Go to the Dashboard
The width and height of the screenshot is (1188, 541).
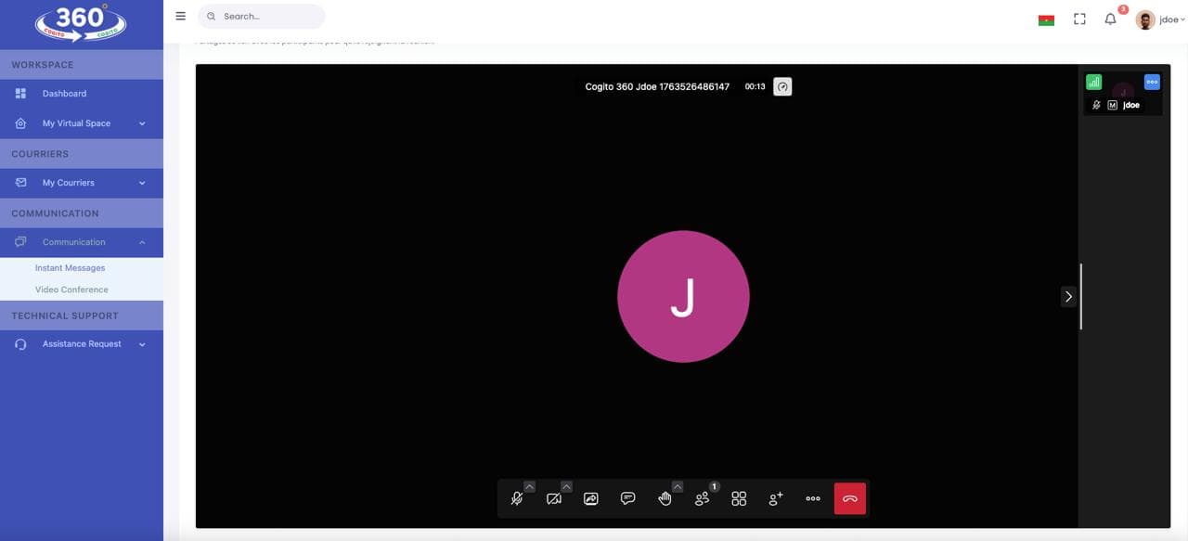point(64,94)
